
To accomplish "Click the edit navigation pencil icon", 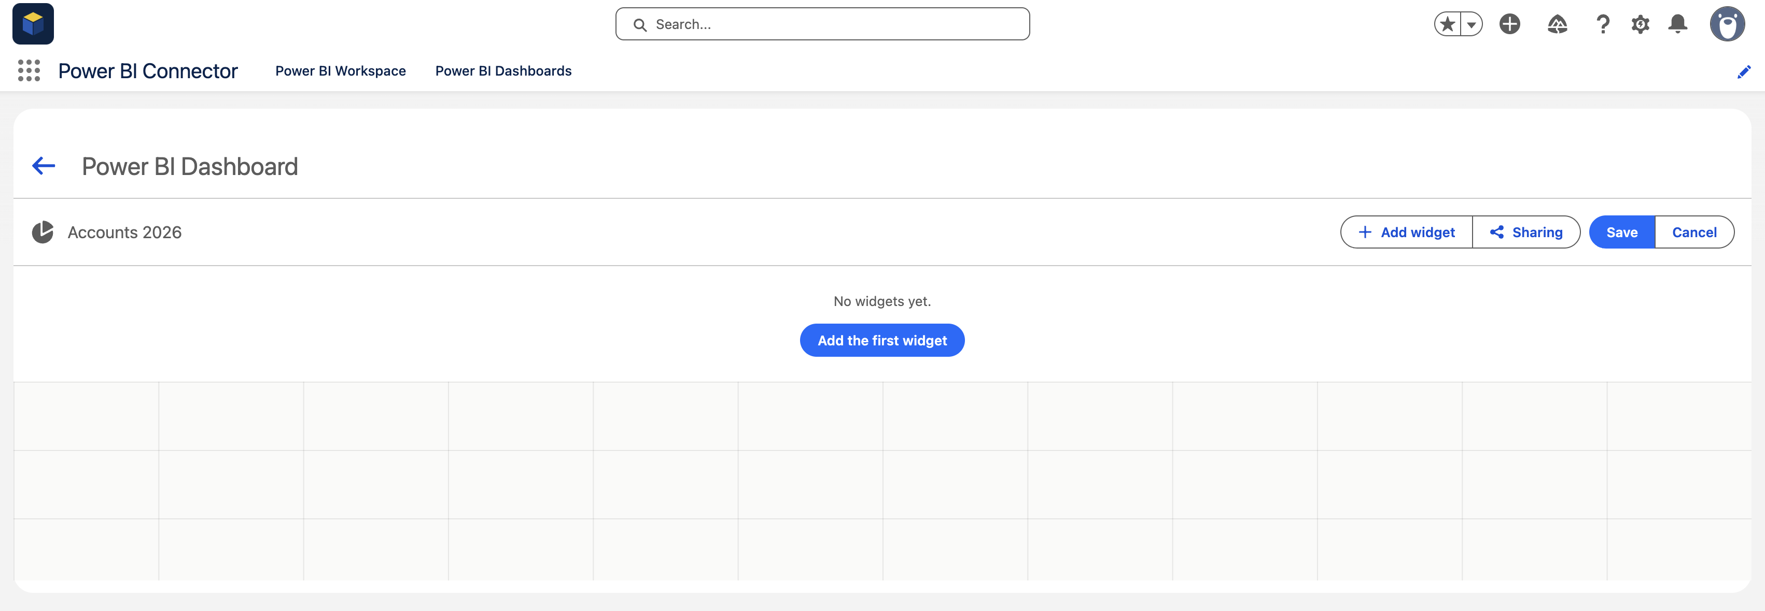I will (x=1744, y=71).
